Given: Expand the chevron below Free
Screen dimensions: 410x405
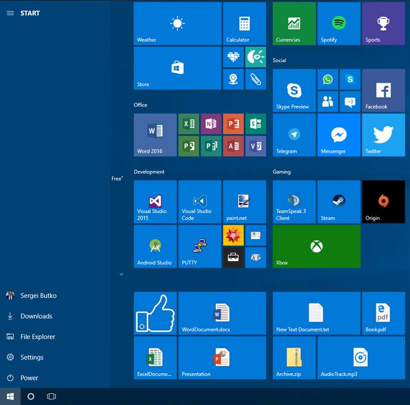Looking at the screenshot, I should [121, 274].
